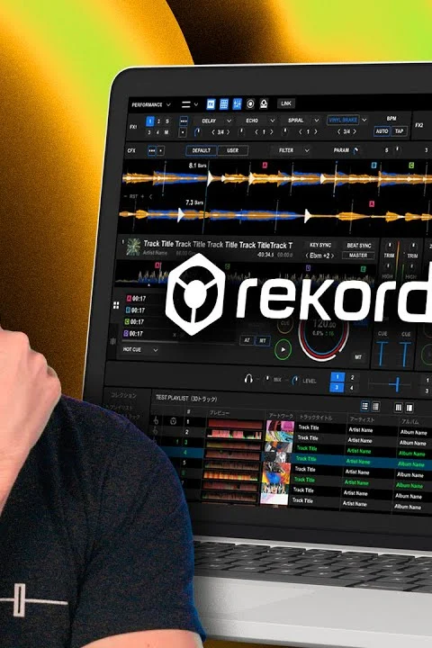Viewport: 432px width, 648px height.
Task: Show the mixer panel icon
Action: [238, 103]
